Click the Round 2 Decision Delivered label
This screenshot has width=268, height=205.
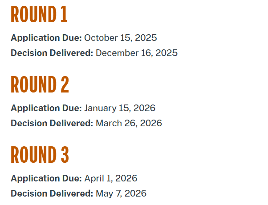pyautogui.click(x=52, y=123)
